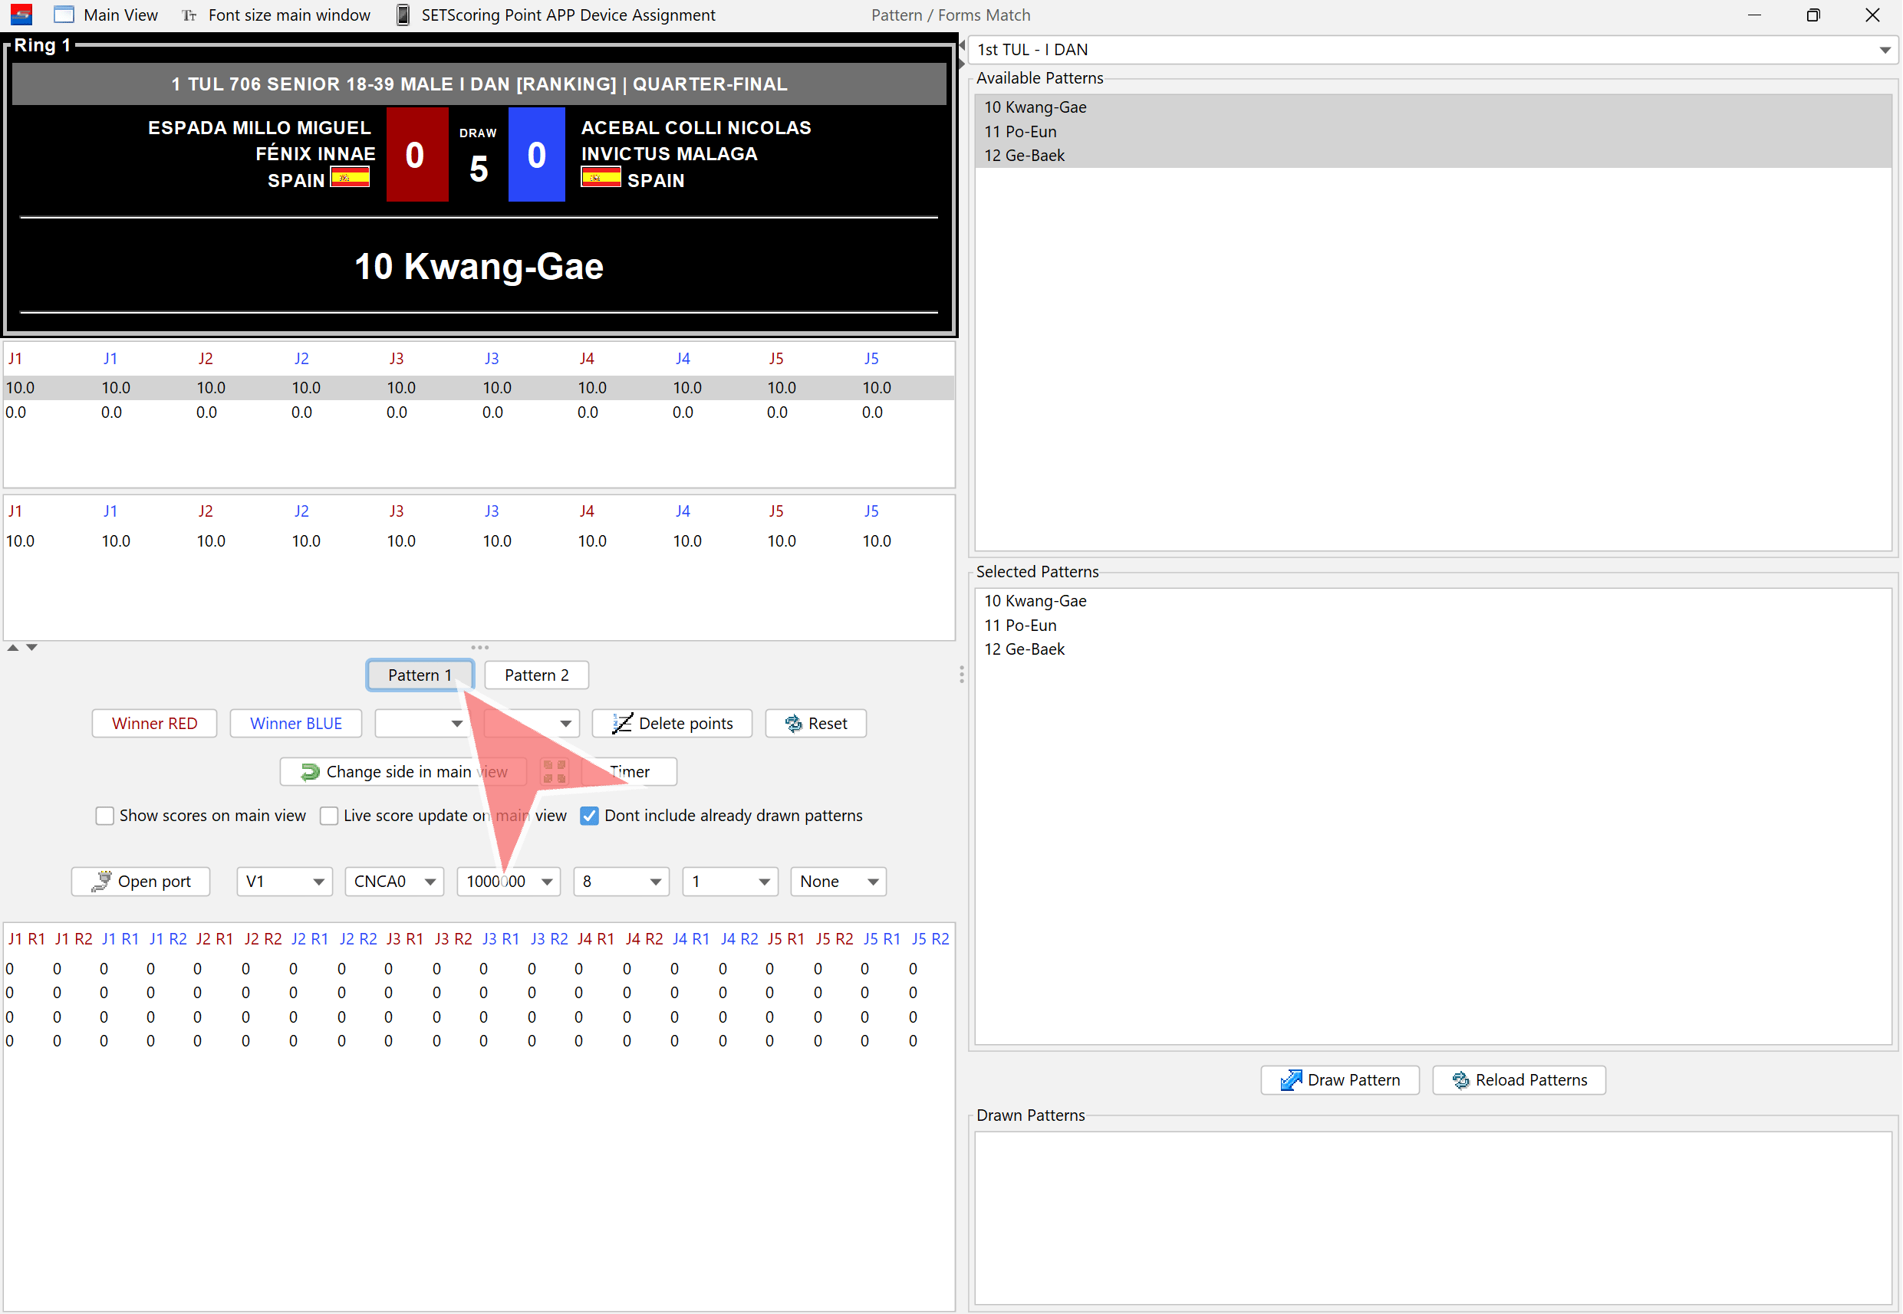Click the Draw Pattern arrow icon
Image resolution: width=1903 pixels, height=1314 pixels.
click(x=1290, y=1080)
